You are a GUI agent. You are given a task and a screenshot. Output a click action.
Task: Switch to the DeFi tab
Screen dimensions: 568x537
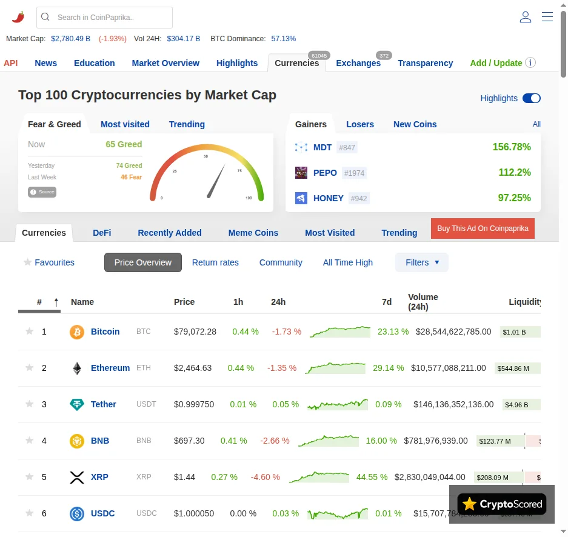pyautogui.click(x=102, y=233)
